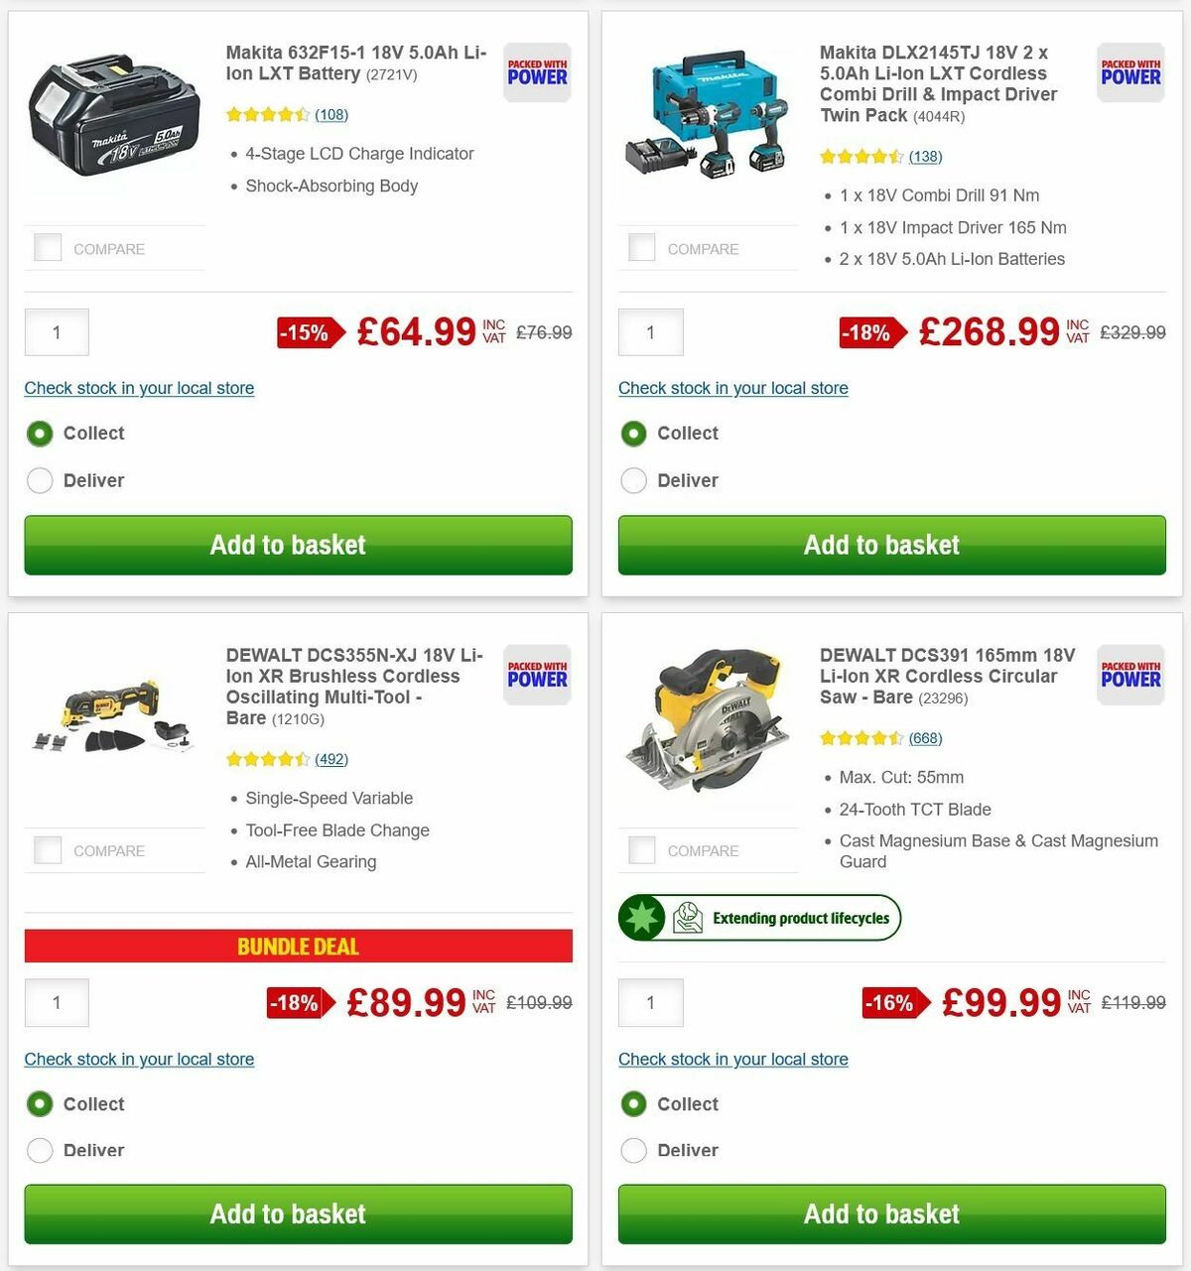Image resolution: width=1191 pixels, height=1271 pixels.
Task: Select Deliver for the Makita battery
Action: pyautogui.click(x=40, y=480)
